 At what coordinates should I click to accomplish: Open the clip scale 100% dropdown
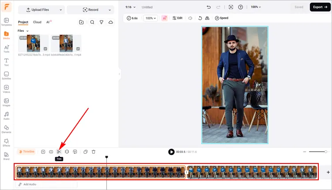(x=151, y=18)
